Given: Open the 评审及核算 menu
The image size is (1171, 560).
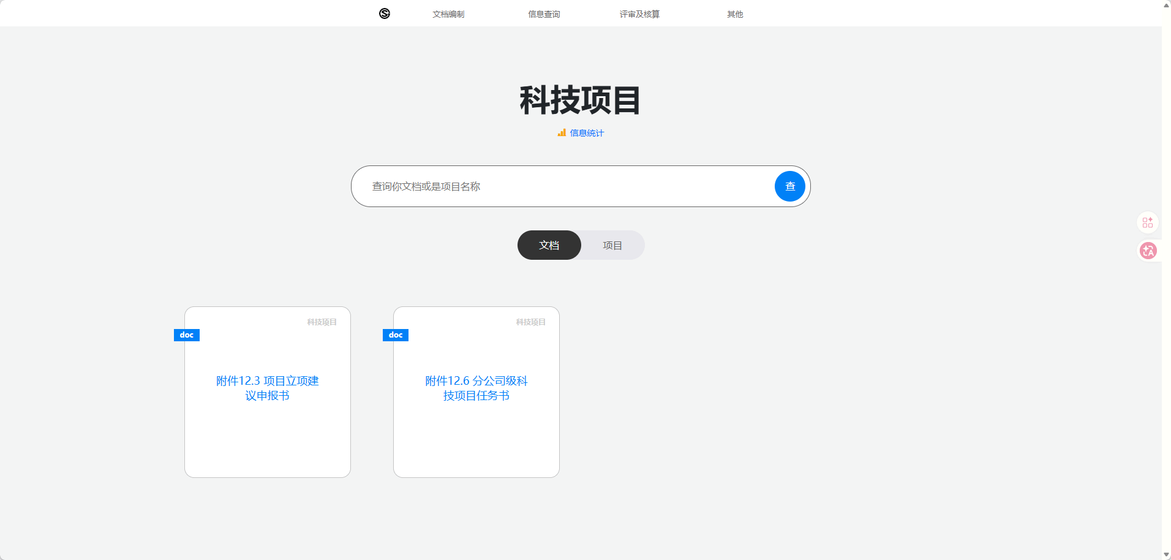Looking at the screenshot, I should point(639,14).
